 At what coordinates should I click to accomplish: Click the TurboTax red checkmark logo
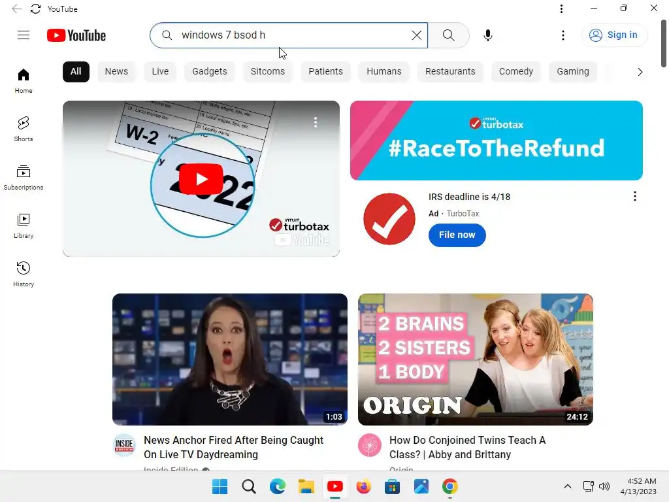point(389,219)
